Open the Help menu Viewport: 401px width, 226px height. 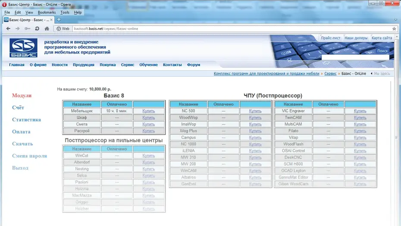(x=78, y=12)
